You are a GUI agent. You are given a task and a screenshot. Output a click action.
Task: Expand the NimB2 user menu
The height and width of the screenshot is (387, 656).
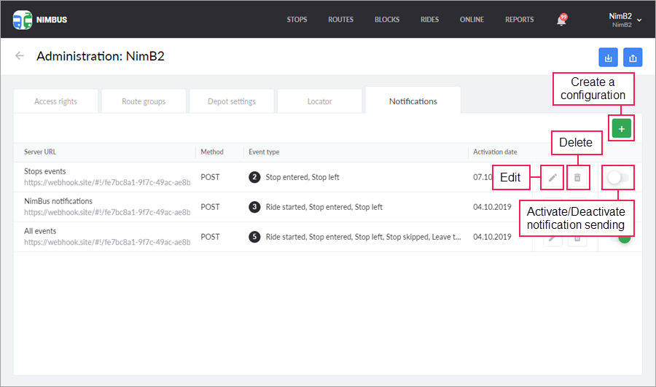tap(625, 20)
